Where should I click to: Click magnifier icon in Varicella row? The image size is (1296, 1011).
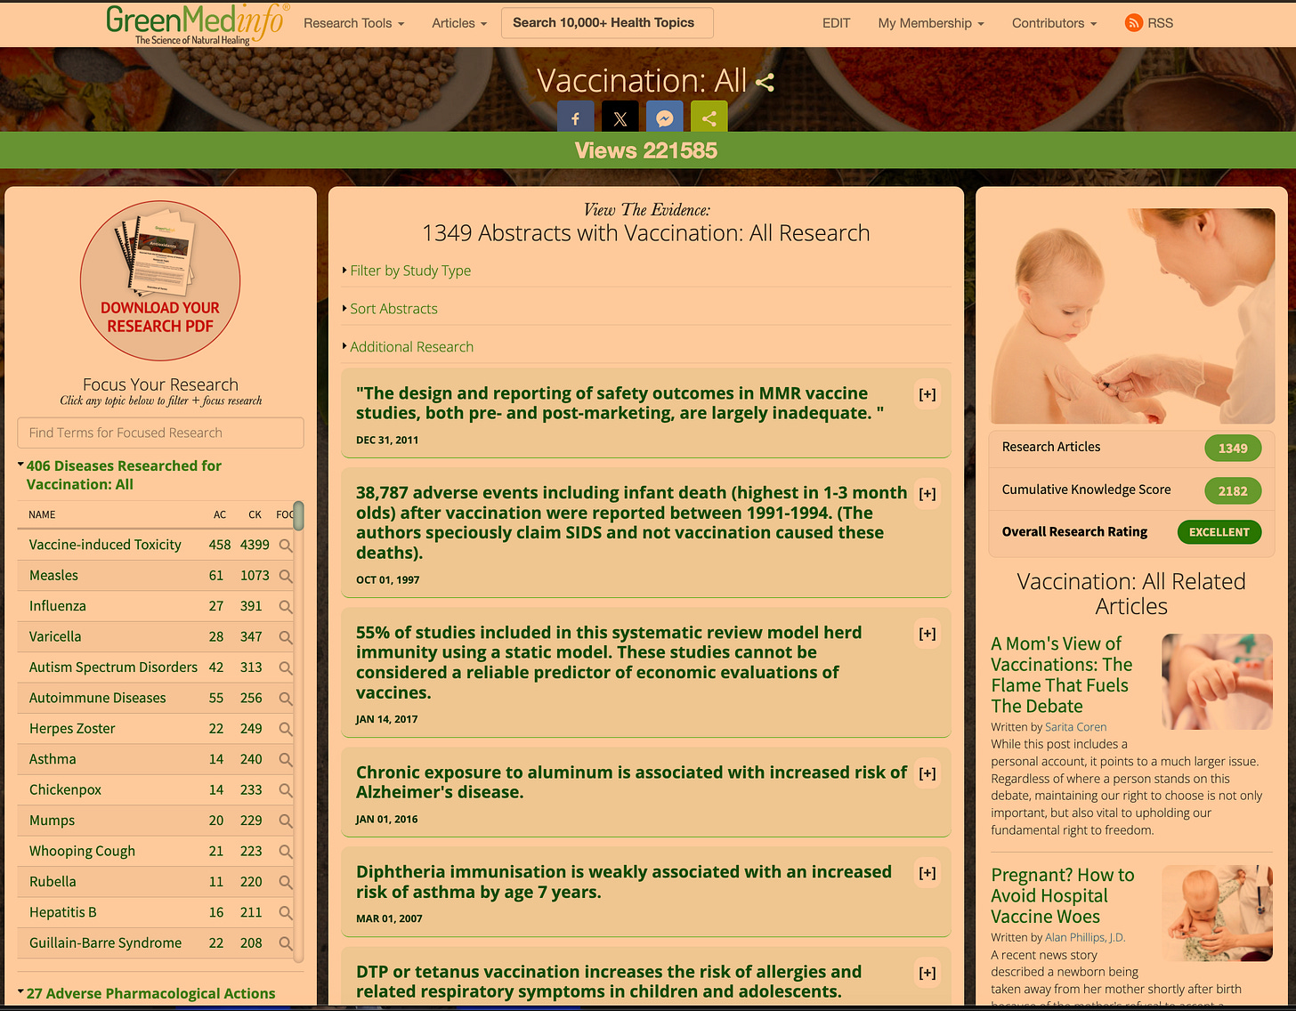pos(286,637)
